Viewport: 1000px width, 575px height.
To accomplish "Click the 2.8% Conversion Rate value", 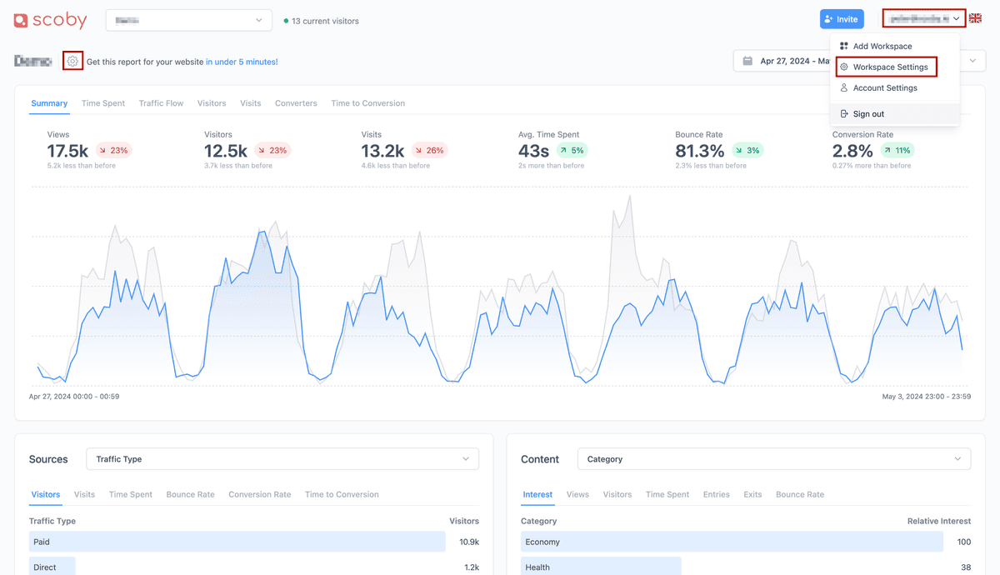I will 852,151.
